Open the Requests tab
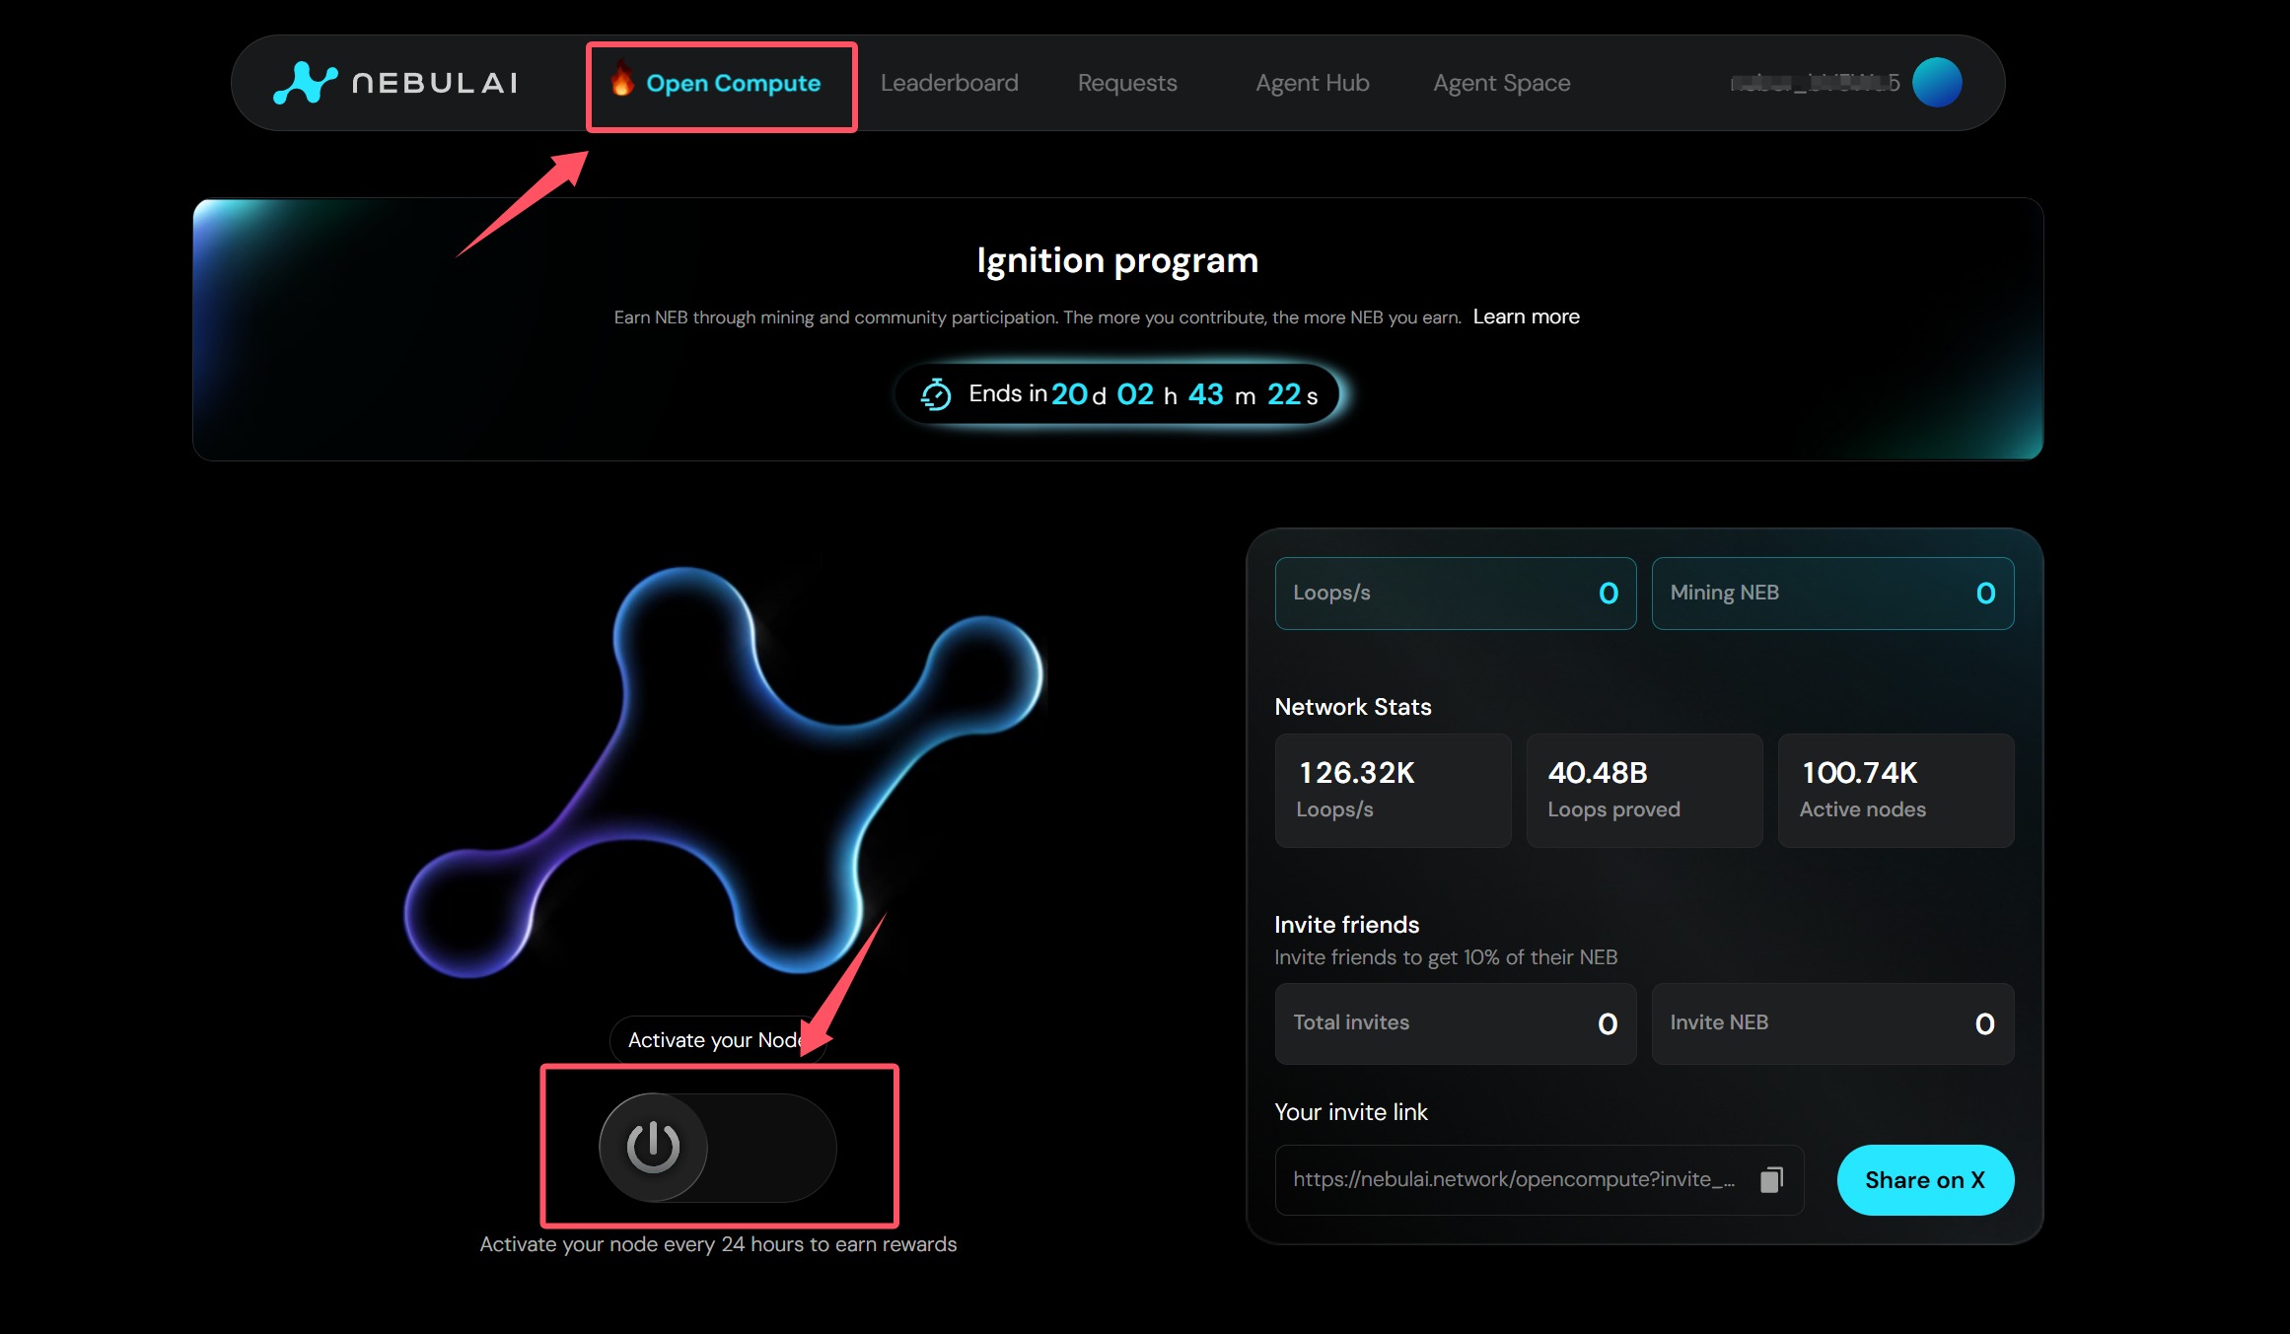 click(1127, 83)
